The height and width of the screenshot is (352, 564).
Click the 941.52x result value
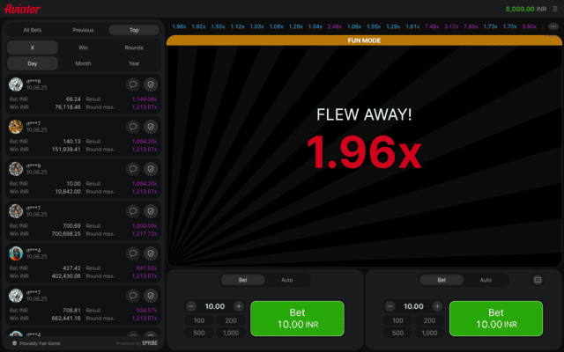coord(146,268)
